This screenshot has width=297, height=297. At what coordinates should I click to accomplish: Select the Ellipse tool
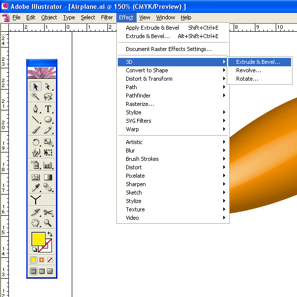coord(48,119)
